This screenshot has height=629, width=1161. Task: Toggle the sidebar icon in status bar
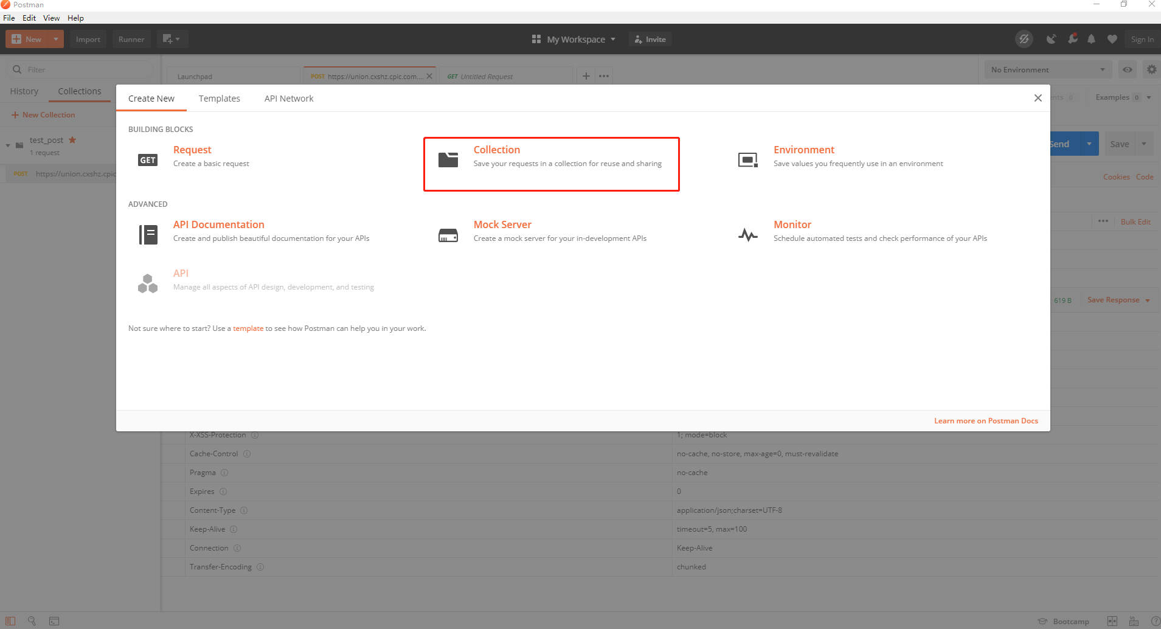point(10,621)
